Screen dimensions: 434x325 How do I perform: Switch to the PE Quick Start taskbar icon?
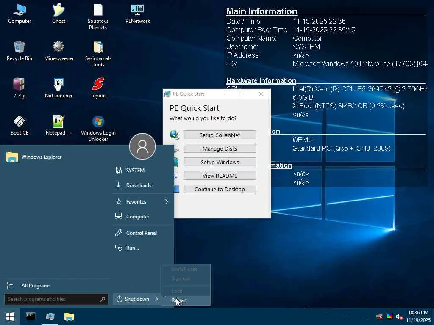point(50,317)
